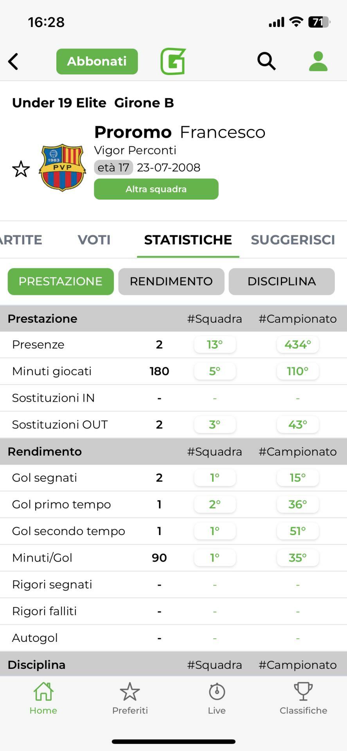Open the user profile icon
The width and height of the screenshot is (347, 751).
(x=318, y=61)
